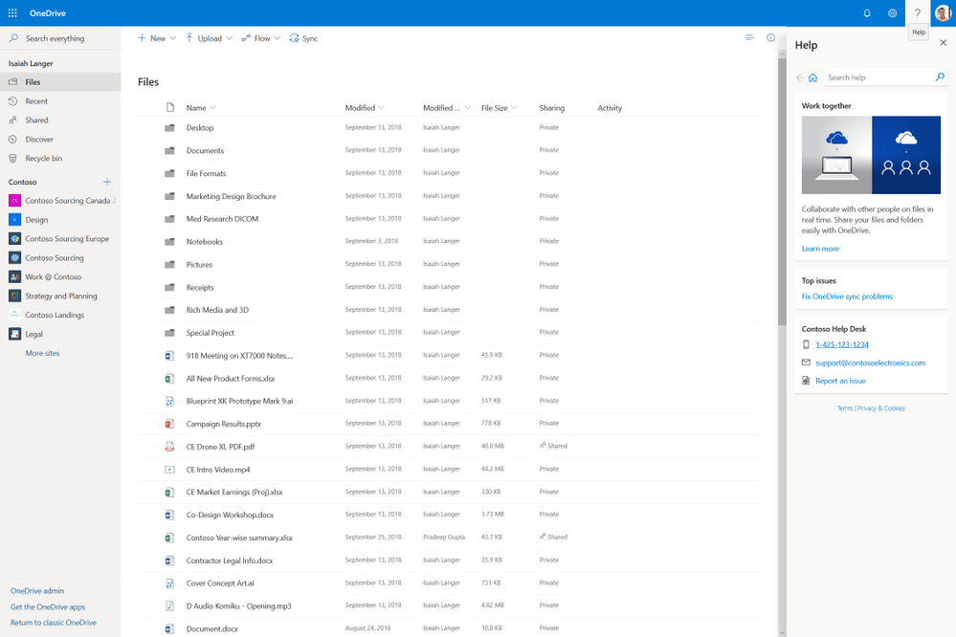Viewport: 956px width, 637px height.
Task: Expand the New dropdown menu
Action: 157,38
